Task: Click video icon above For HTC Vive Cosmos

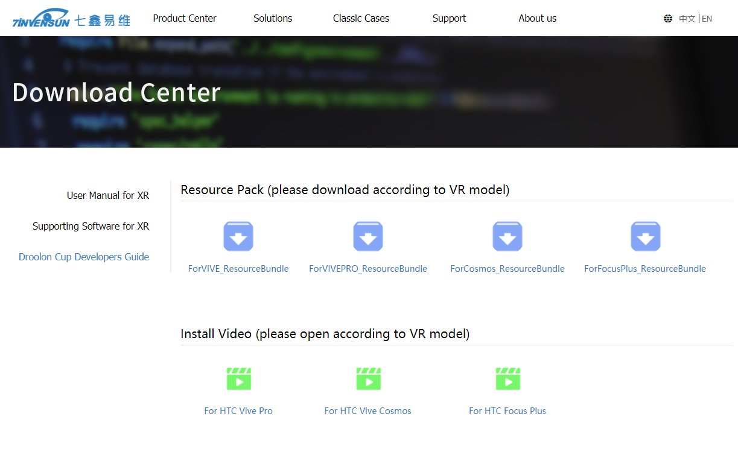Action: pos(368,379)
